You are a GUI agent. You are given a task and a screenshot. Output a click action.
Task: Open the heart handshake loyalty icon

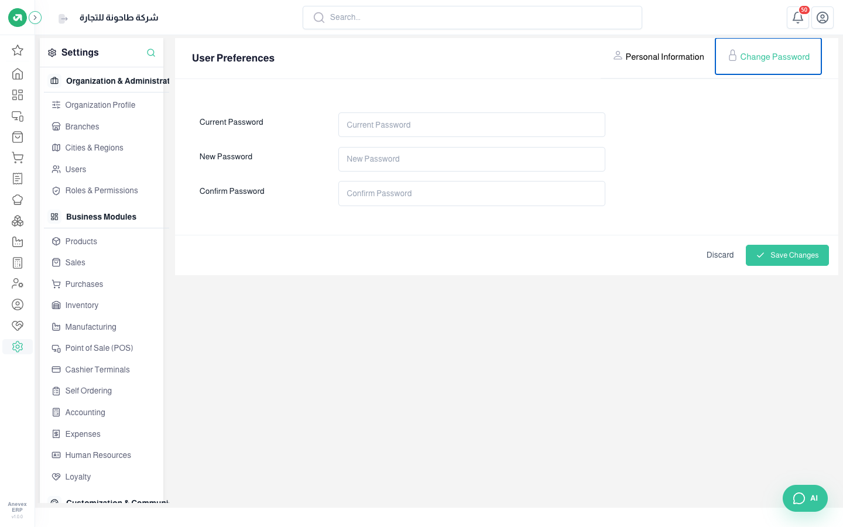pos(18,326)
